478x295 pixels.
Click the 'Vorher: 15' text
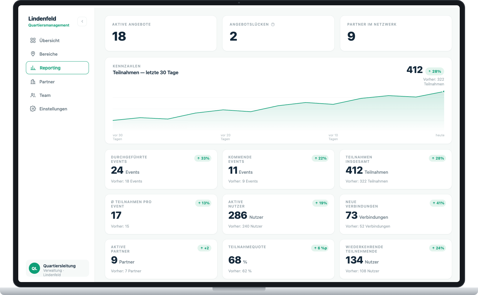coord(120,226)
